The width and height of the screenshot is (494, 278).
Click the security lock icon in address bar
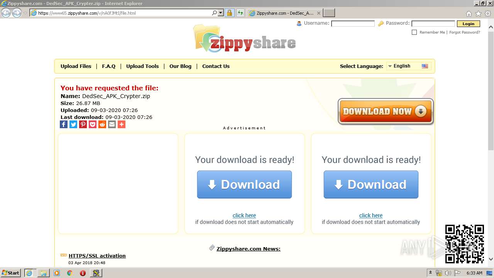(x=229, y=13)
